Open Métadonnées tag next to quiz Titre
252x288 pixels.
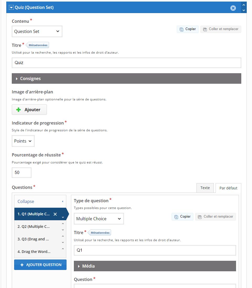tap(38, 45)
